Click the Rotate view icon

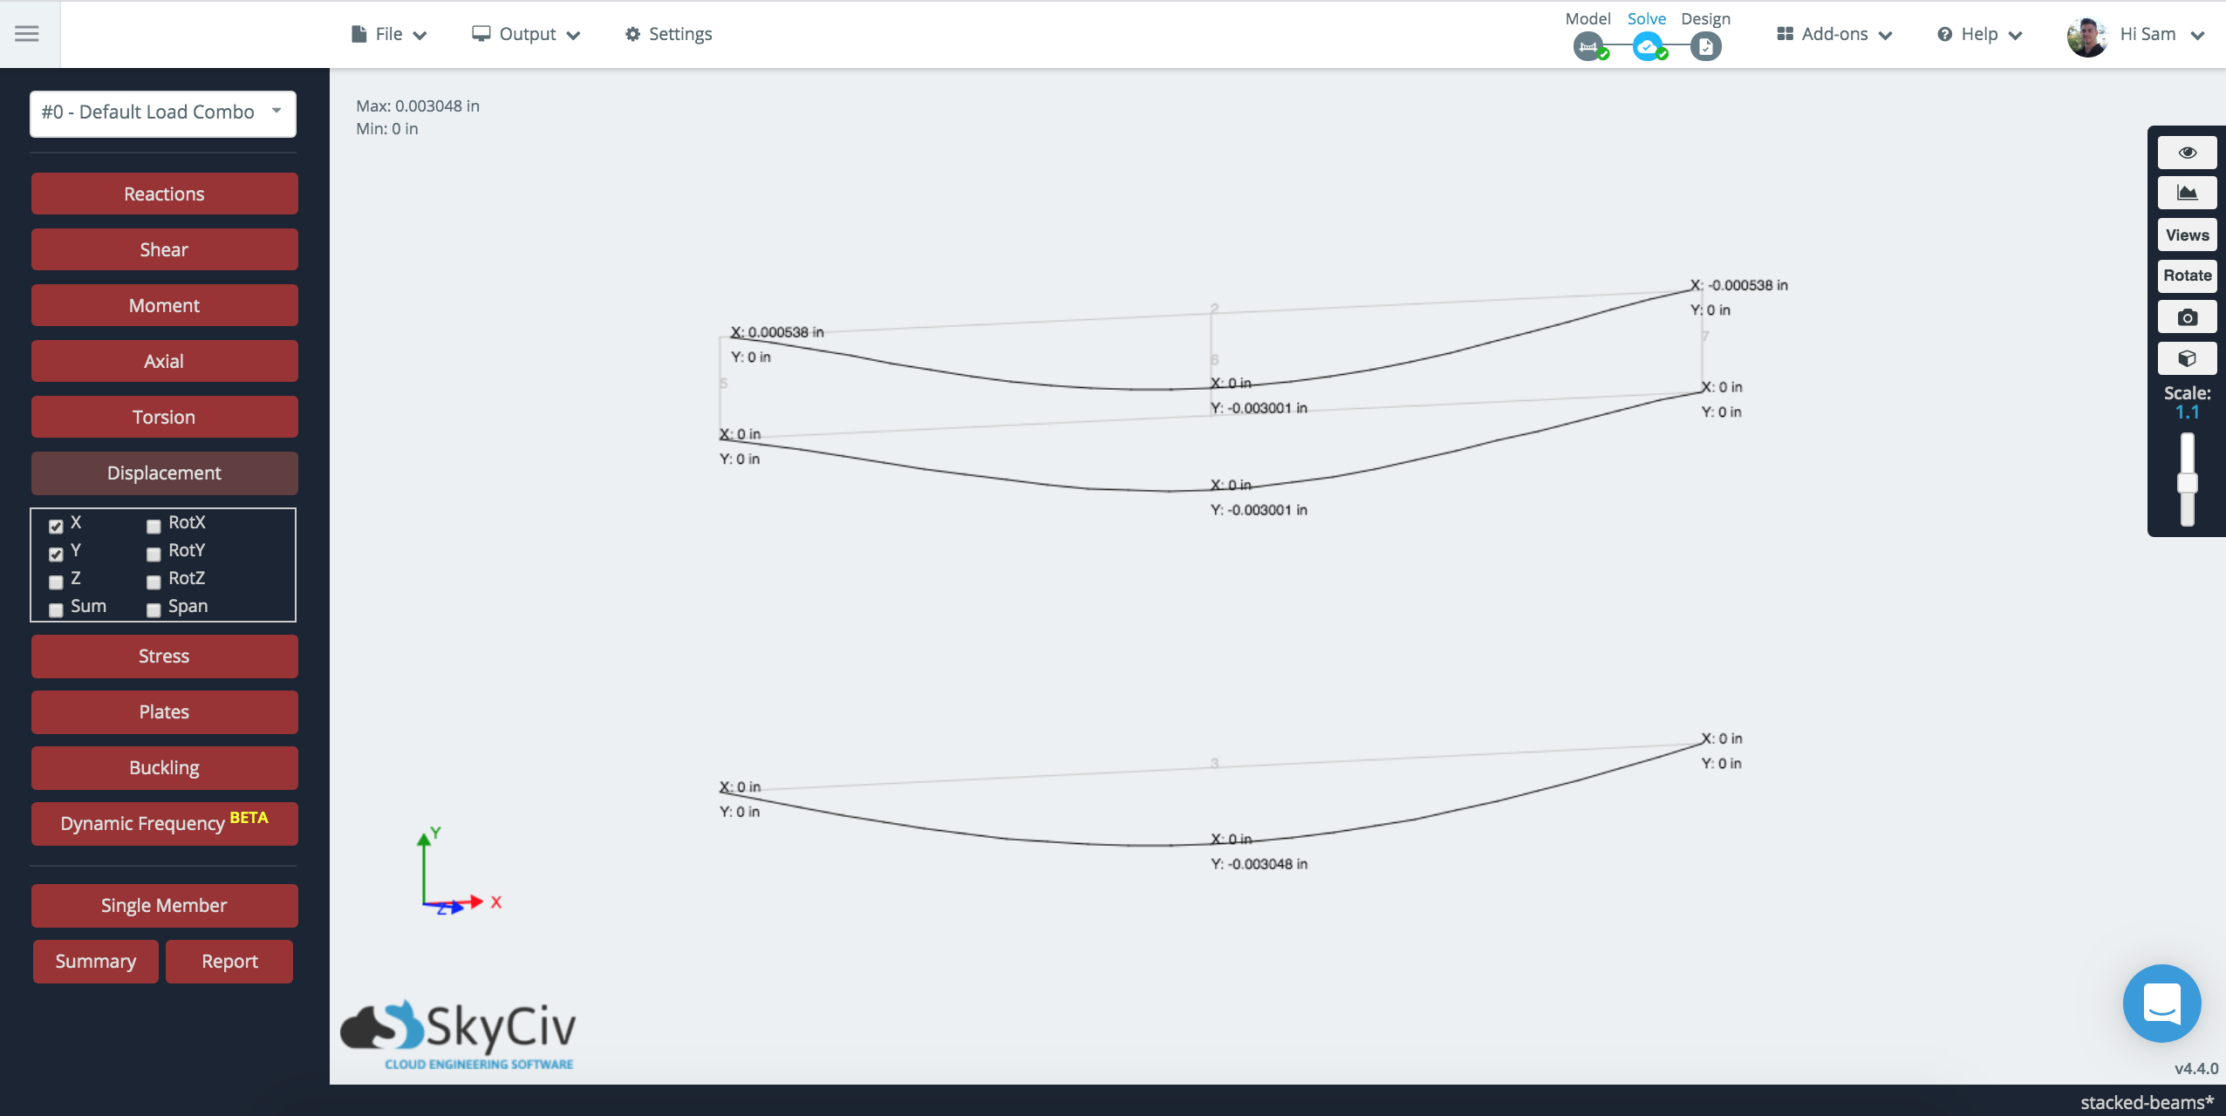click(x=2186, y=273)
